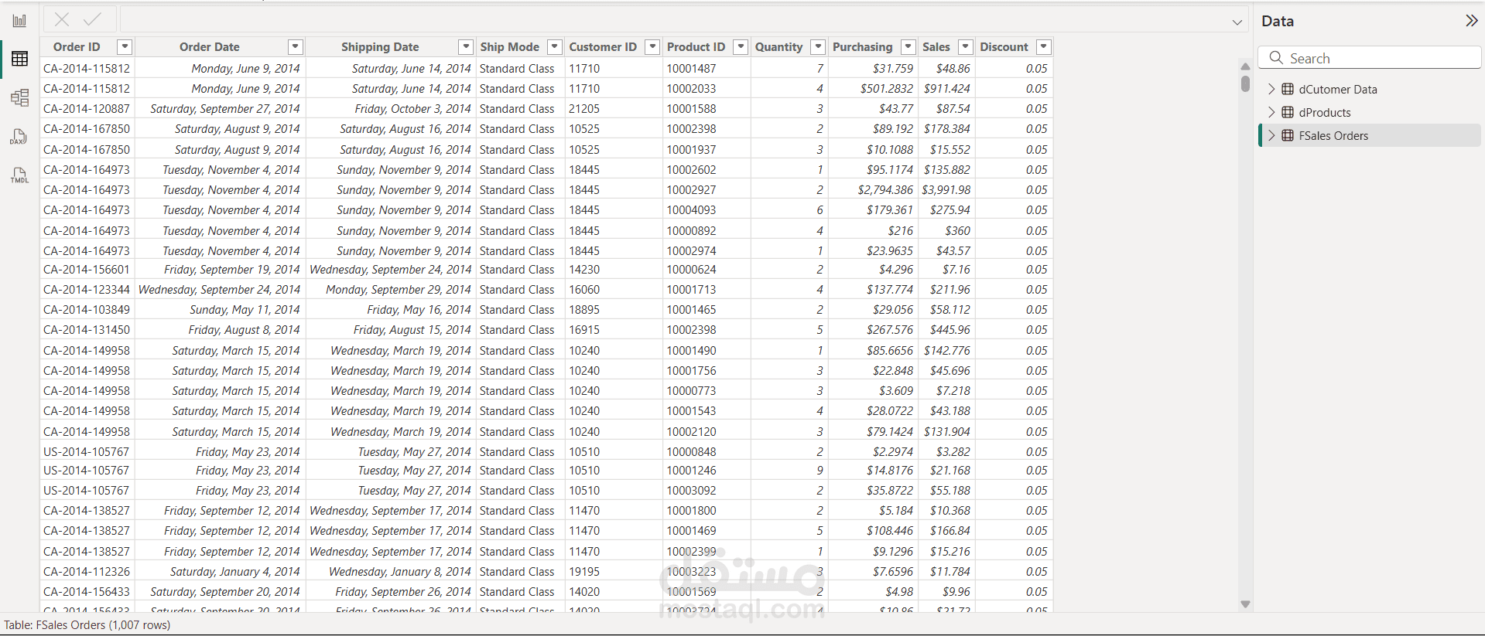Switch to Table view icon

pos(19,59)
